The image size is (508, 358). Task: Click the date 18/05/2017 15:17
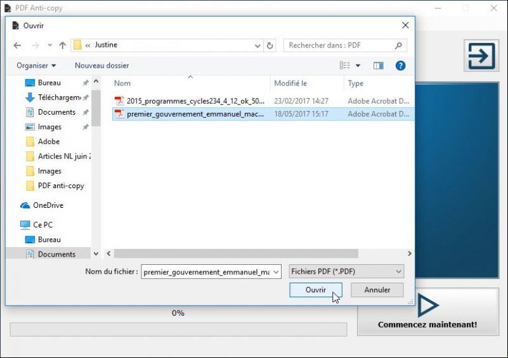(301, 114)
